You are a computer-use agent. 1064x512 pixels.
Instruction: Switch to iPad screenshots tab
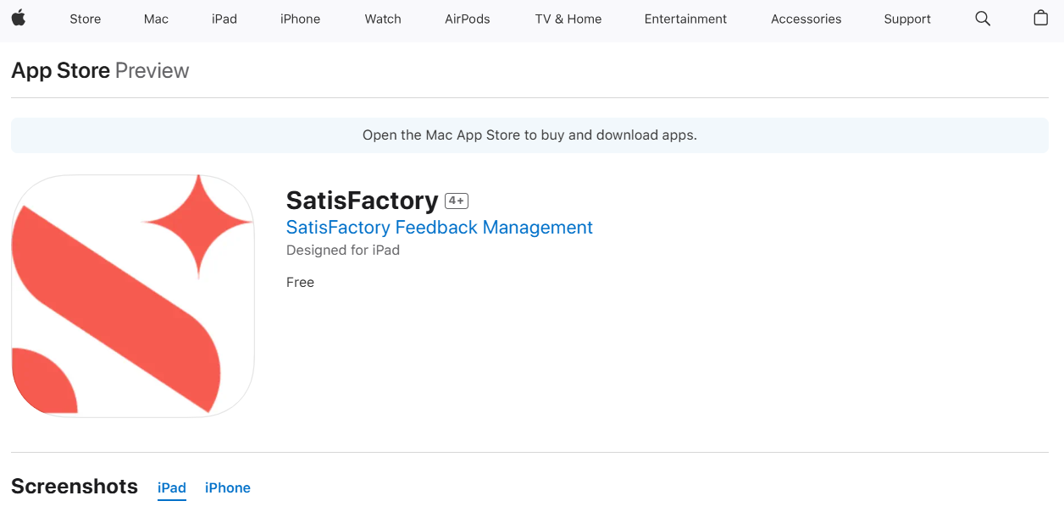coord(172,487)
